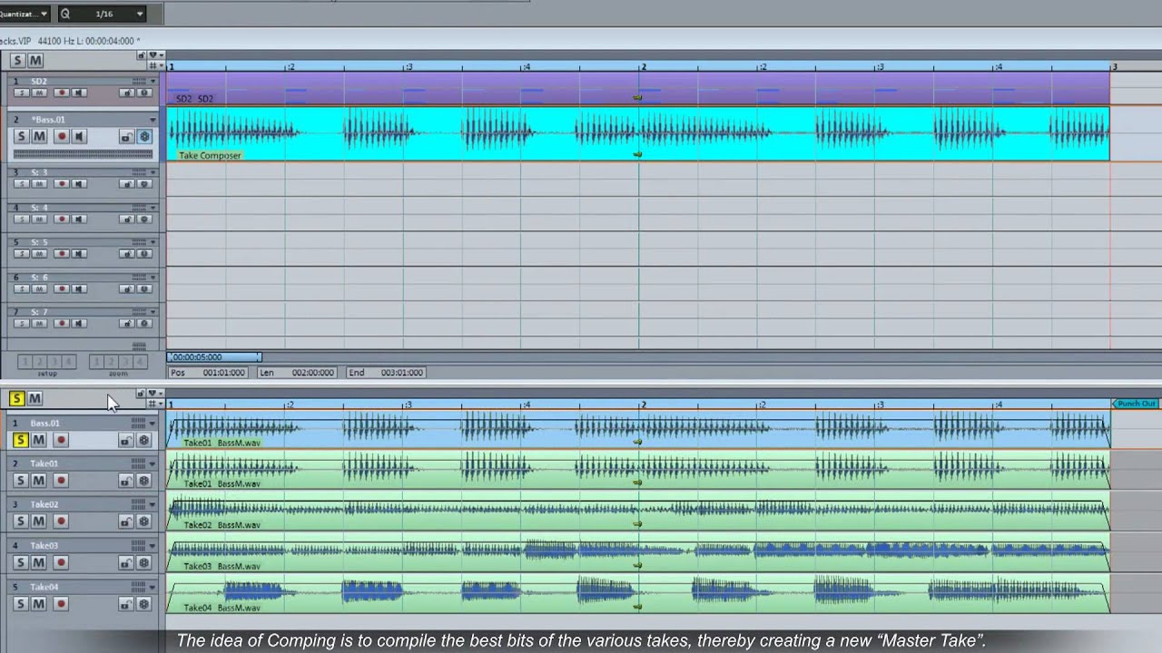Click the Pos value field 001:01:000
The image size is (1162, 653).
223,373
